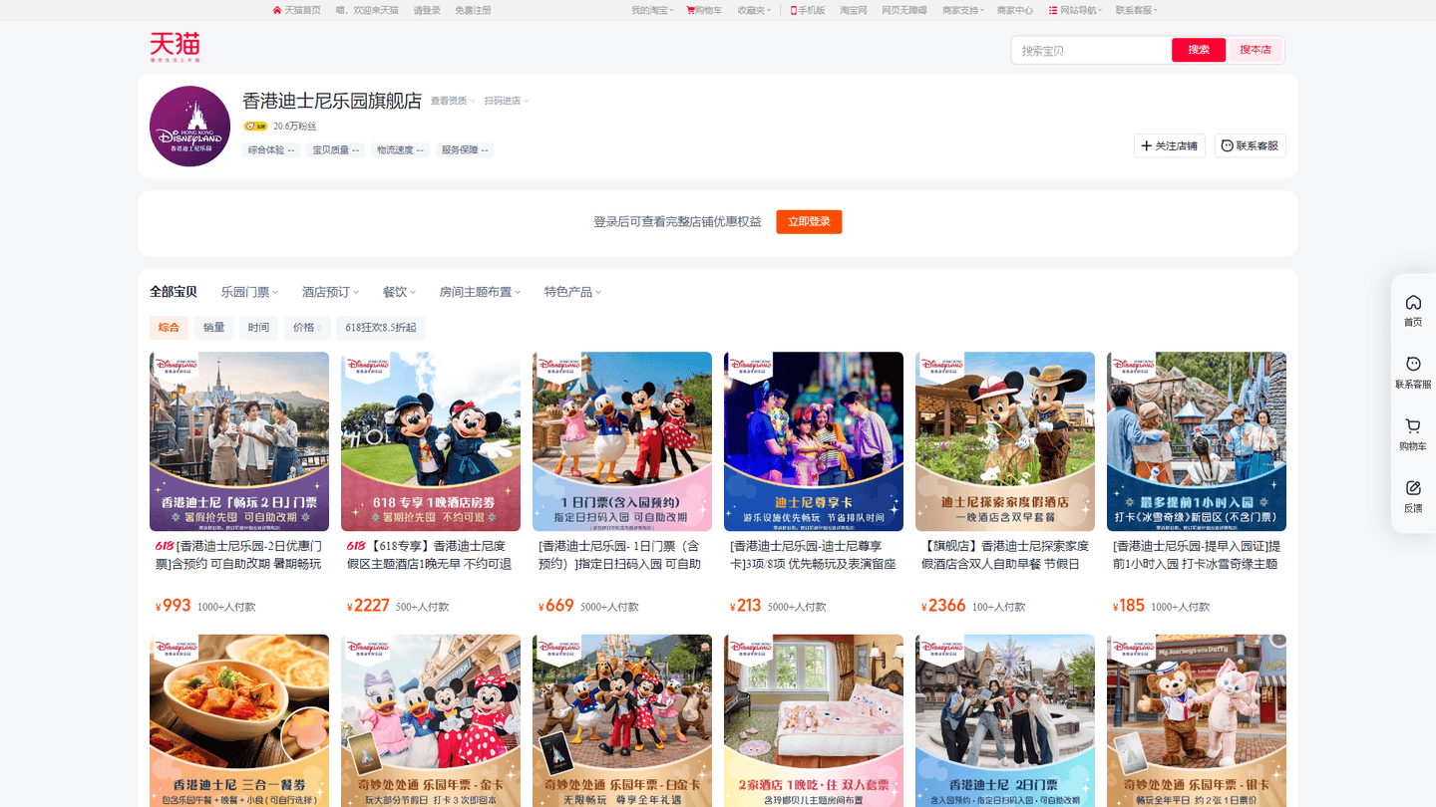The image size is (1436, 807).
Task: Open 1日门票(含入园预约) thumbnail
Action: click(622, 441)
